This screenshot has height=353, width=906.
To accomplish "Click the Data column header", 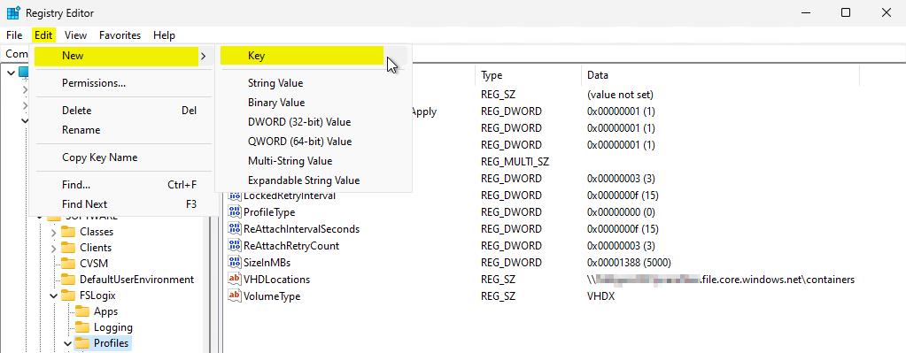I will tap(598, 75).
